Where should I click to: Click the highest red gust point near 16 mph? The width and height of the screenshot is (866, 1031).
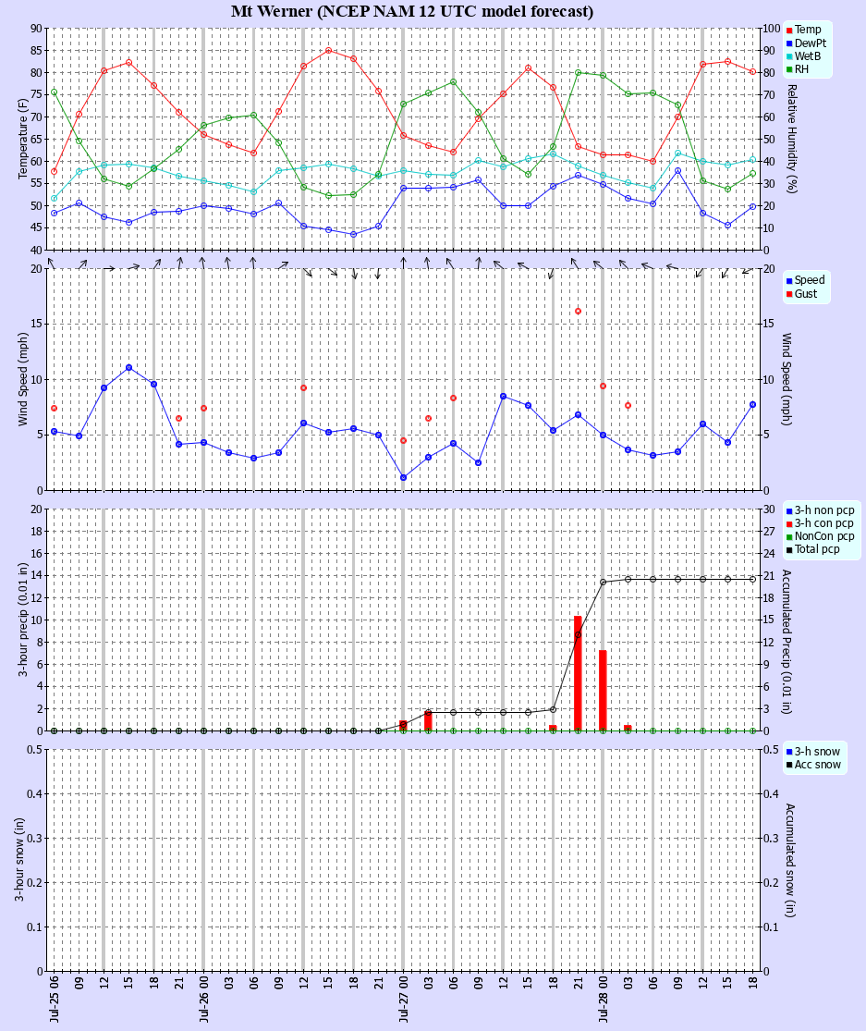[579, 311]
